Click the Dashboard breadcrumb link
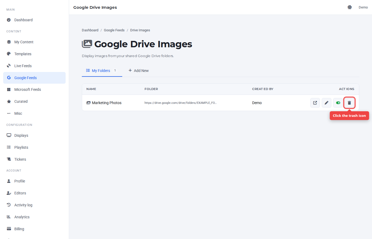Viewport: 372px width, 239px height. tap(90, 30)
